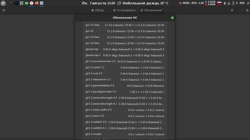Screen dimensions: 250x140
Task: Launch Yandex Browser from the panel
Action: [x=31, y=3]
